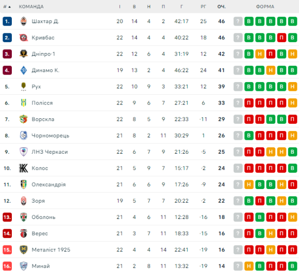The image size is (299, 272).
Task: Select the Колос K logo
Action: click(24, 168)
